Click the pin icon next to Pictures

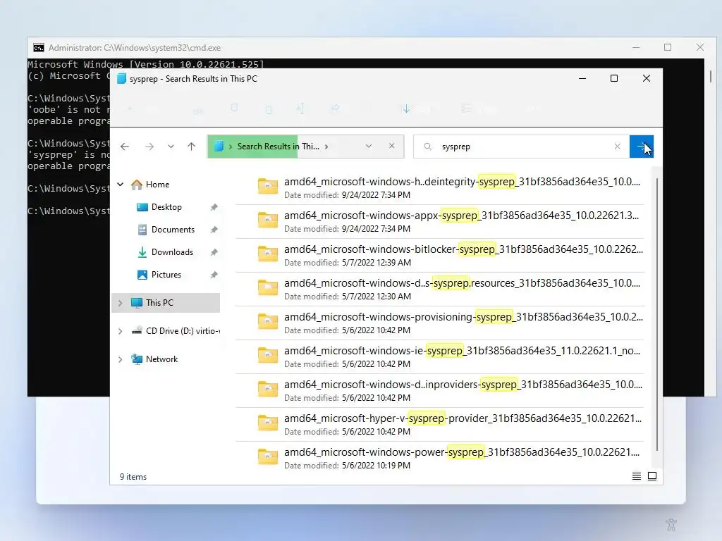[x=214, y=275]
